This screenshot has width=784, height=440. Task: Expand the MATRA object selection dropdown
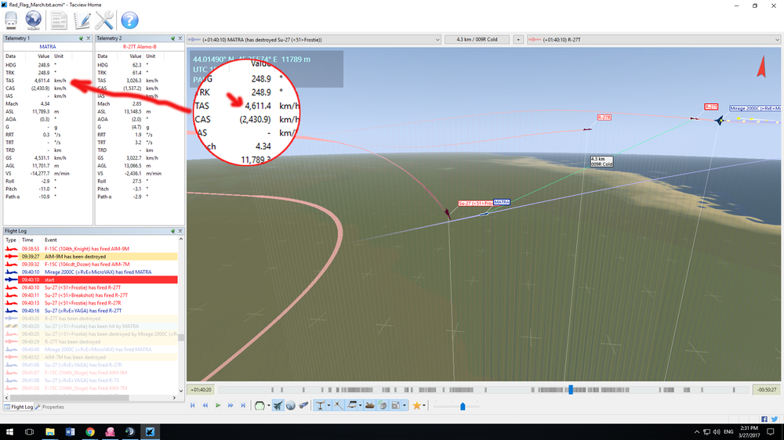point(437,39)
